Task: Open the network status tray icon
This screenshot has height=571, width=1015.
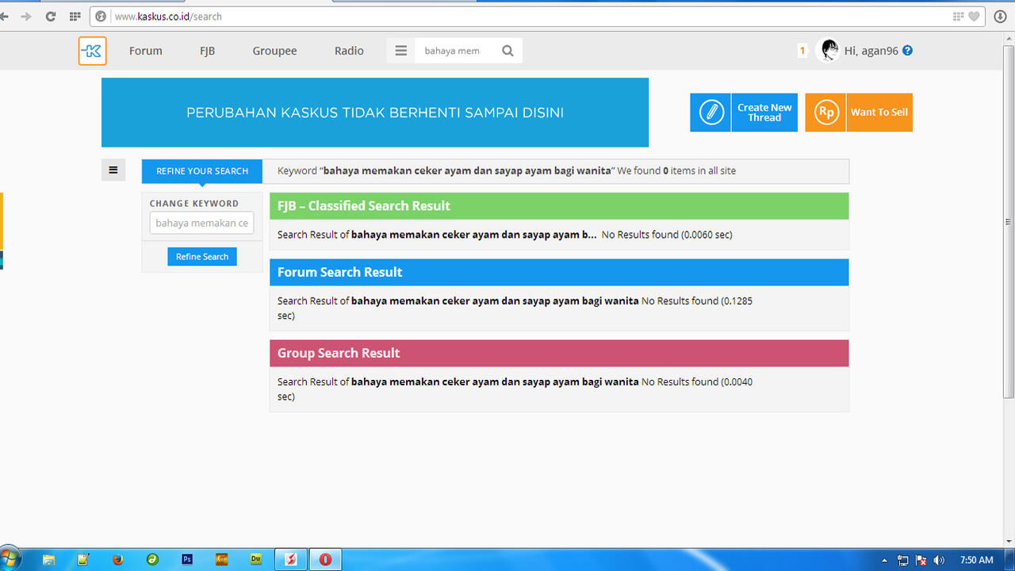Action: pos(903,560)
